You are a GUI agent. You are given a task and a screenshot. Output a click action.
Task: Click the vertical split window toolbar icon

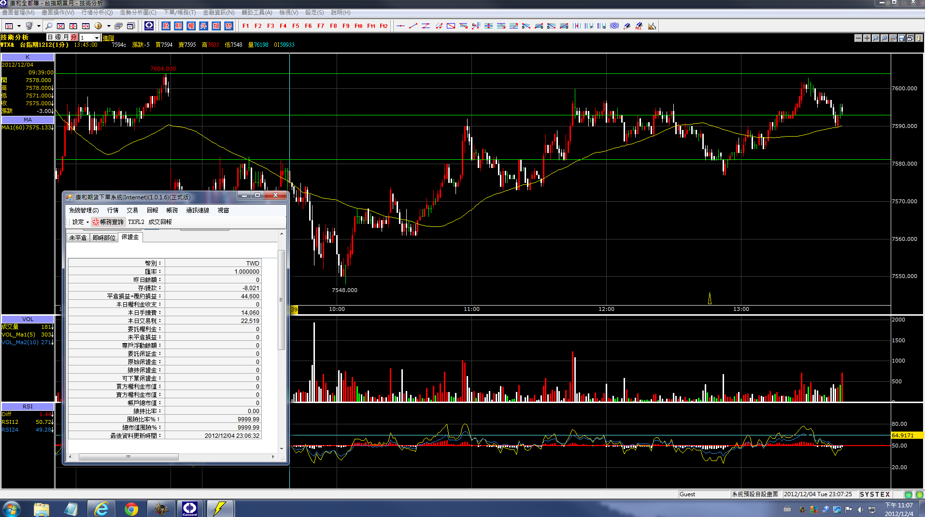[x=73, y=26]
